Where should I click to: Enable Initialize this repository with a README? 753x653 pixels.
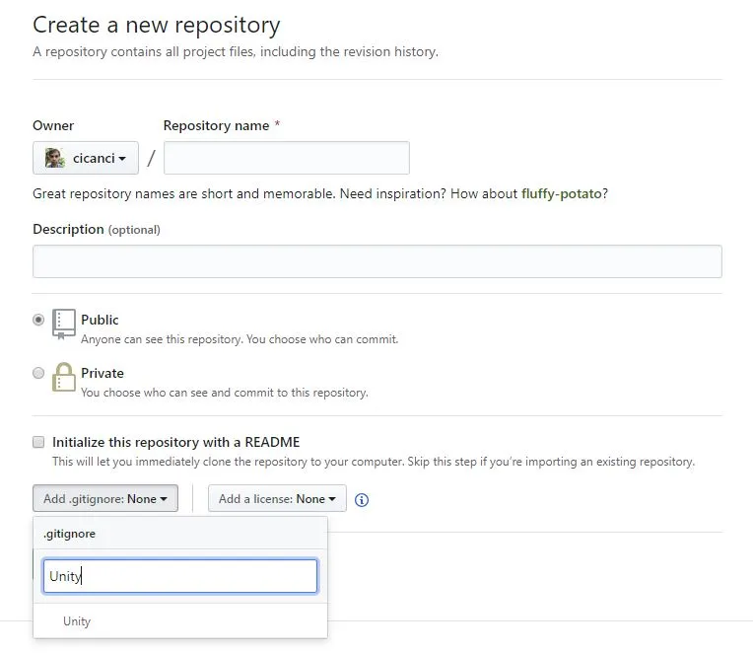(38, 442)
